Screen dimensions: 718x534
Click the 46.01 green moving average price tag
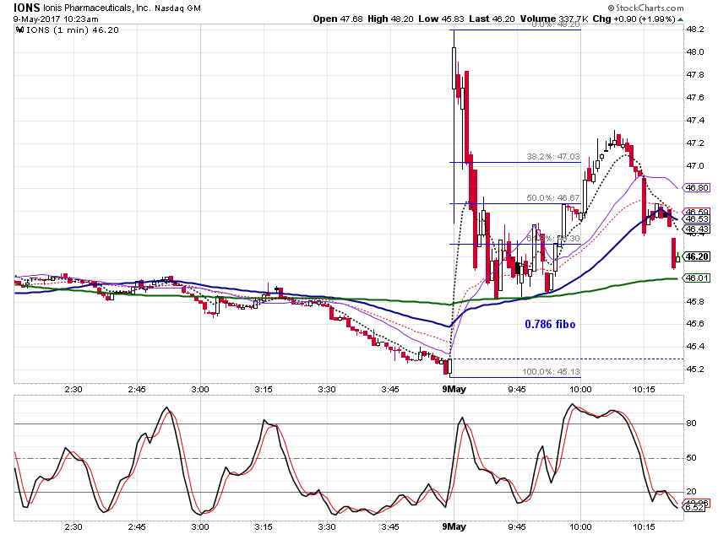pos(697,278)
